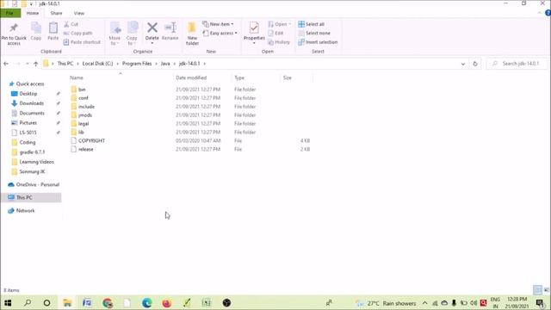Open the File tab
Screen dimensions: 551x310
(x=9, y=13)
